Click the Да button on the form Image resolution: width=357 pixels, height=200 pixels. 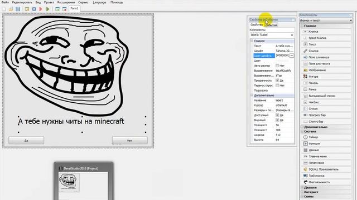(x=26, y=141)
